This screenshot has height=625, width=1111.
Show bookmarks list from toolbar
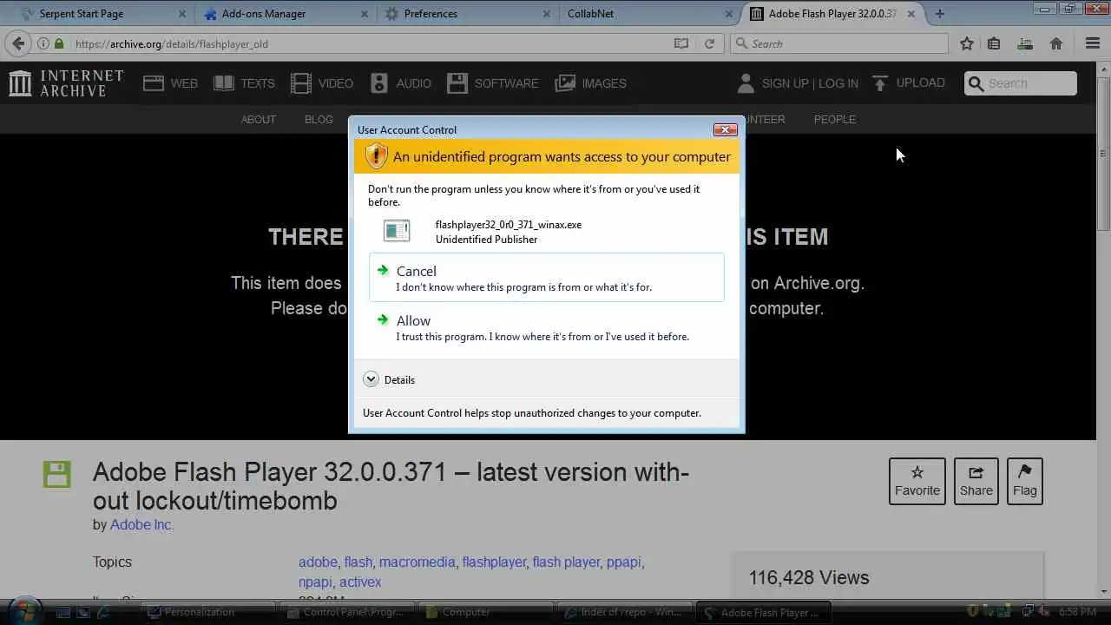[994, 43]
